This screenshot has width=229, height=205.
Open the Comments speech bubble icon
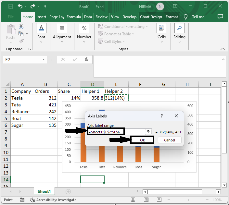click(x=220, y=17)
